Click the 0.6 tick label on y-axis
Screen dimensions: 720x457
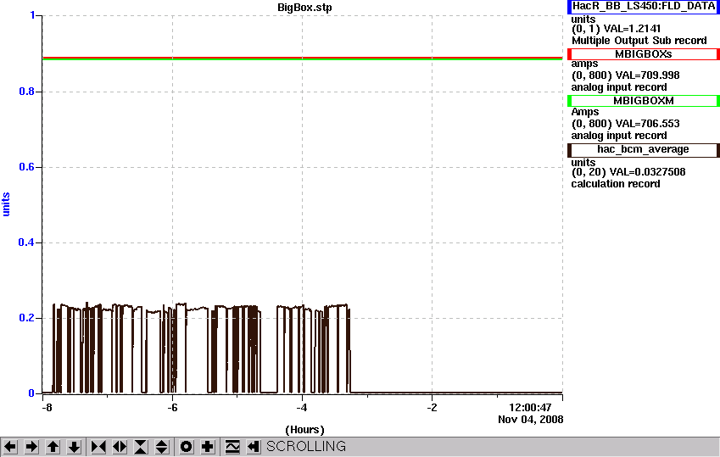click(26, 167)
